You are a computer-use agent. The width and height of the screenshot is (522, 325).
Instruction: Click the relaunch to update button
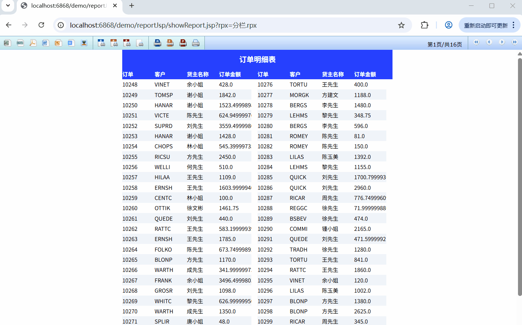(485, 25)
